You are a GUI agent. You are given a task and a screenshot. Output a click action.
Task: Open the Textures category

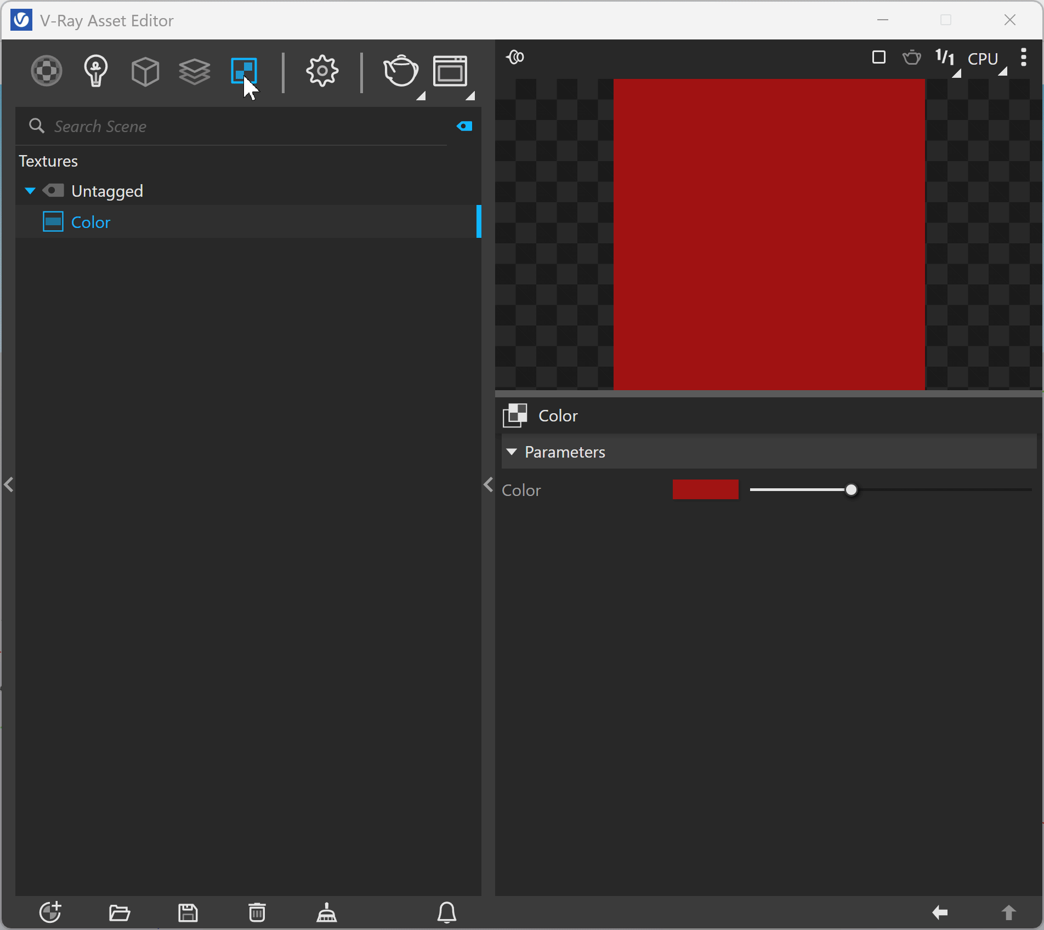tap(244, 71)
